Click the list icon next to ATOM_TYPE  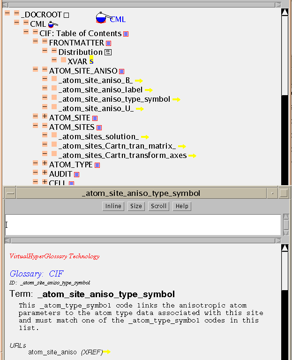pos(97,165)
